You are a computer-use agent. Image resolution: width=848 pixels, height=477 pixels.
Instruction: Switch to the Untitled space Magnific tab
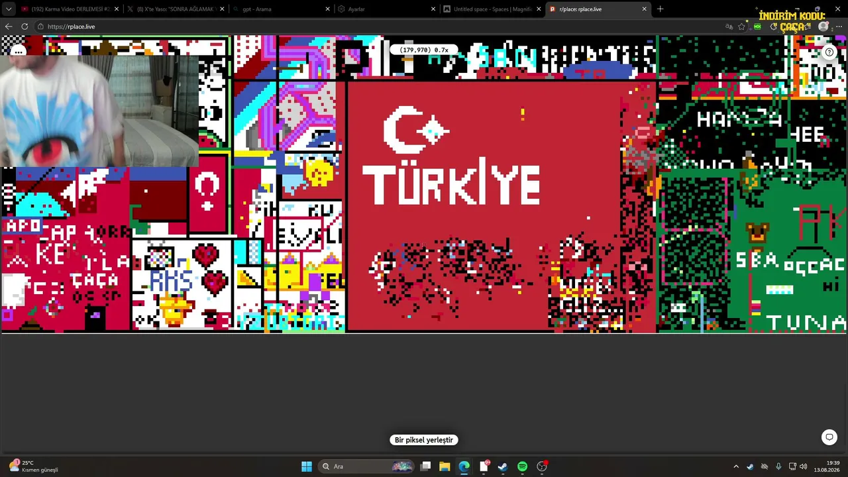click(492, 9)
